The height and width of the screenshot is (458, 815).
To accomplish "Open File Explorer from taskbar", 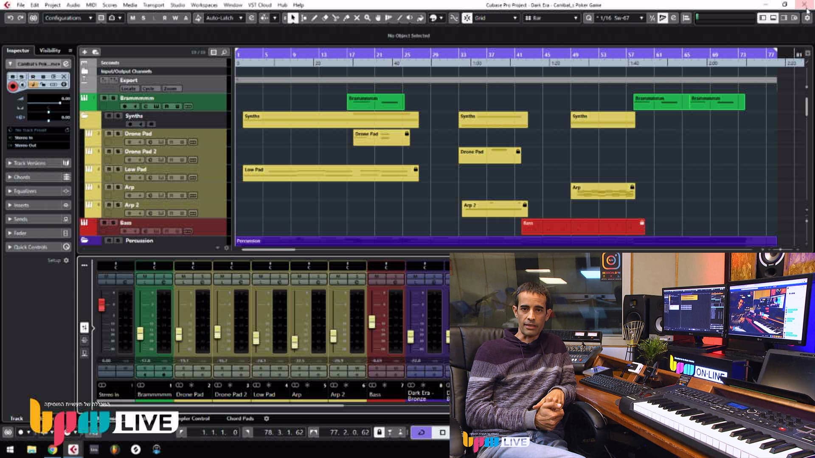I will point(32,449).
